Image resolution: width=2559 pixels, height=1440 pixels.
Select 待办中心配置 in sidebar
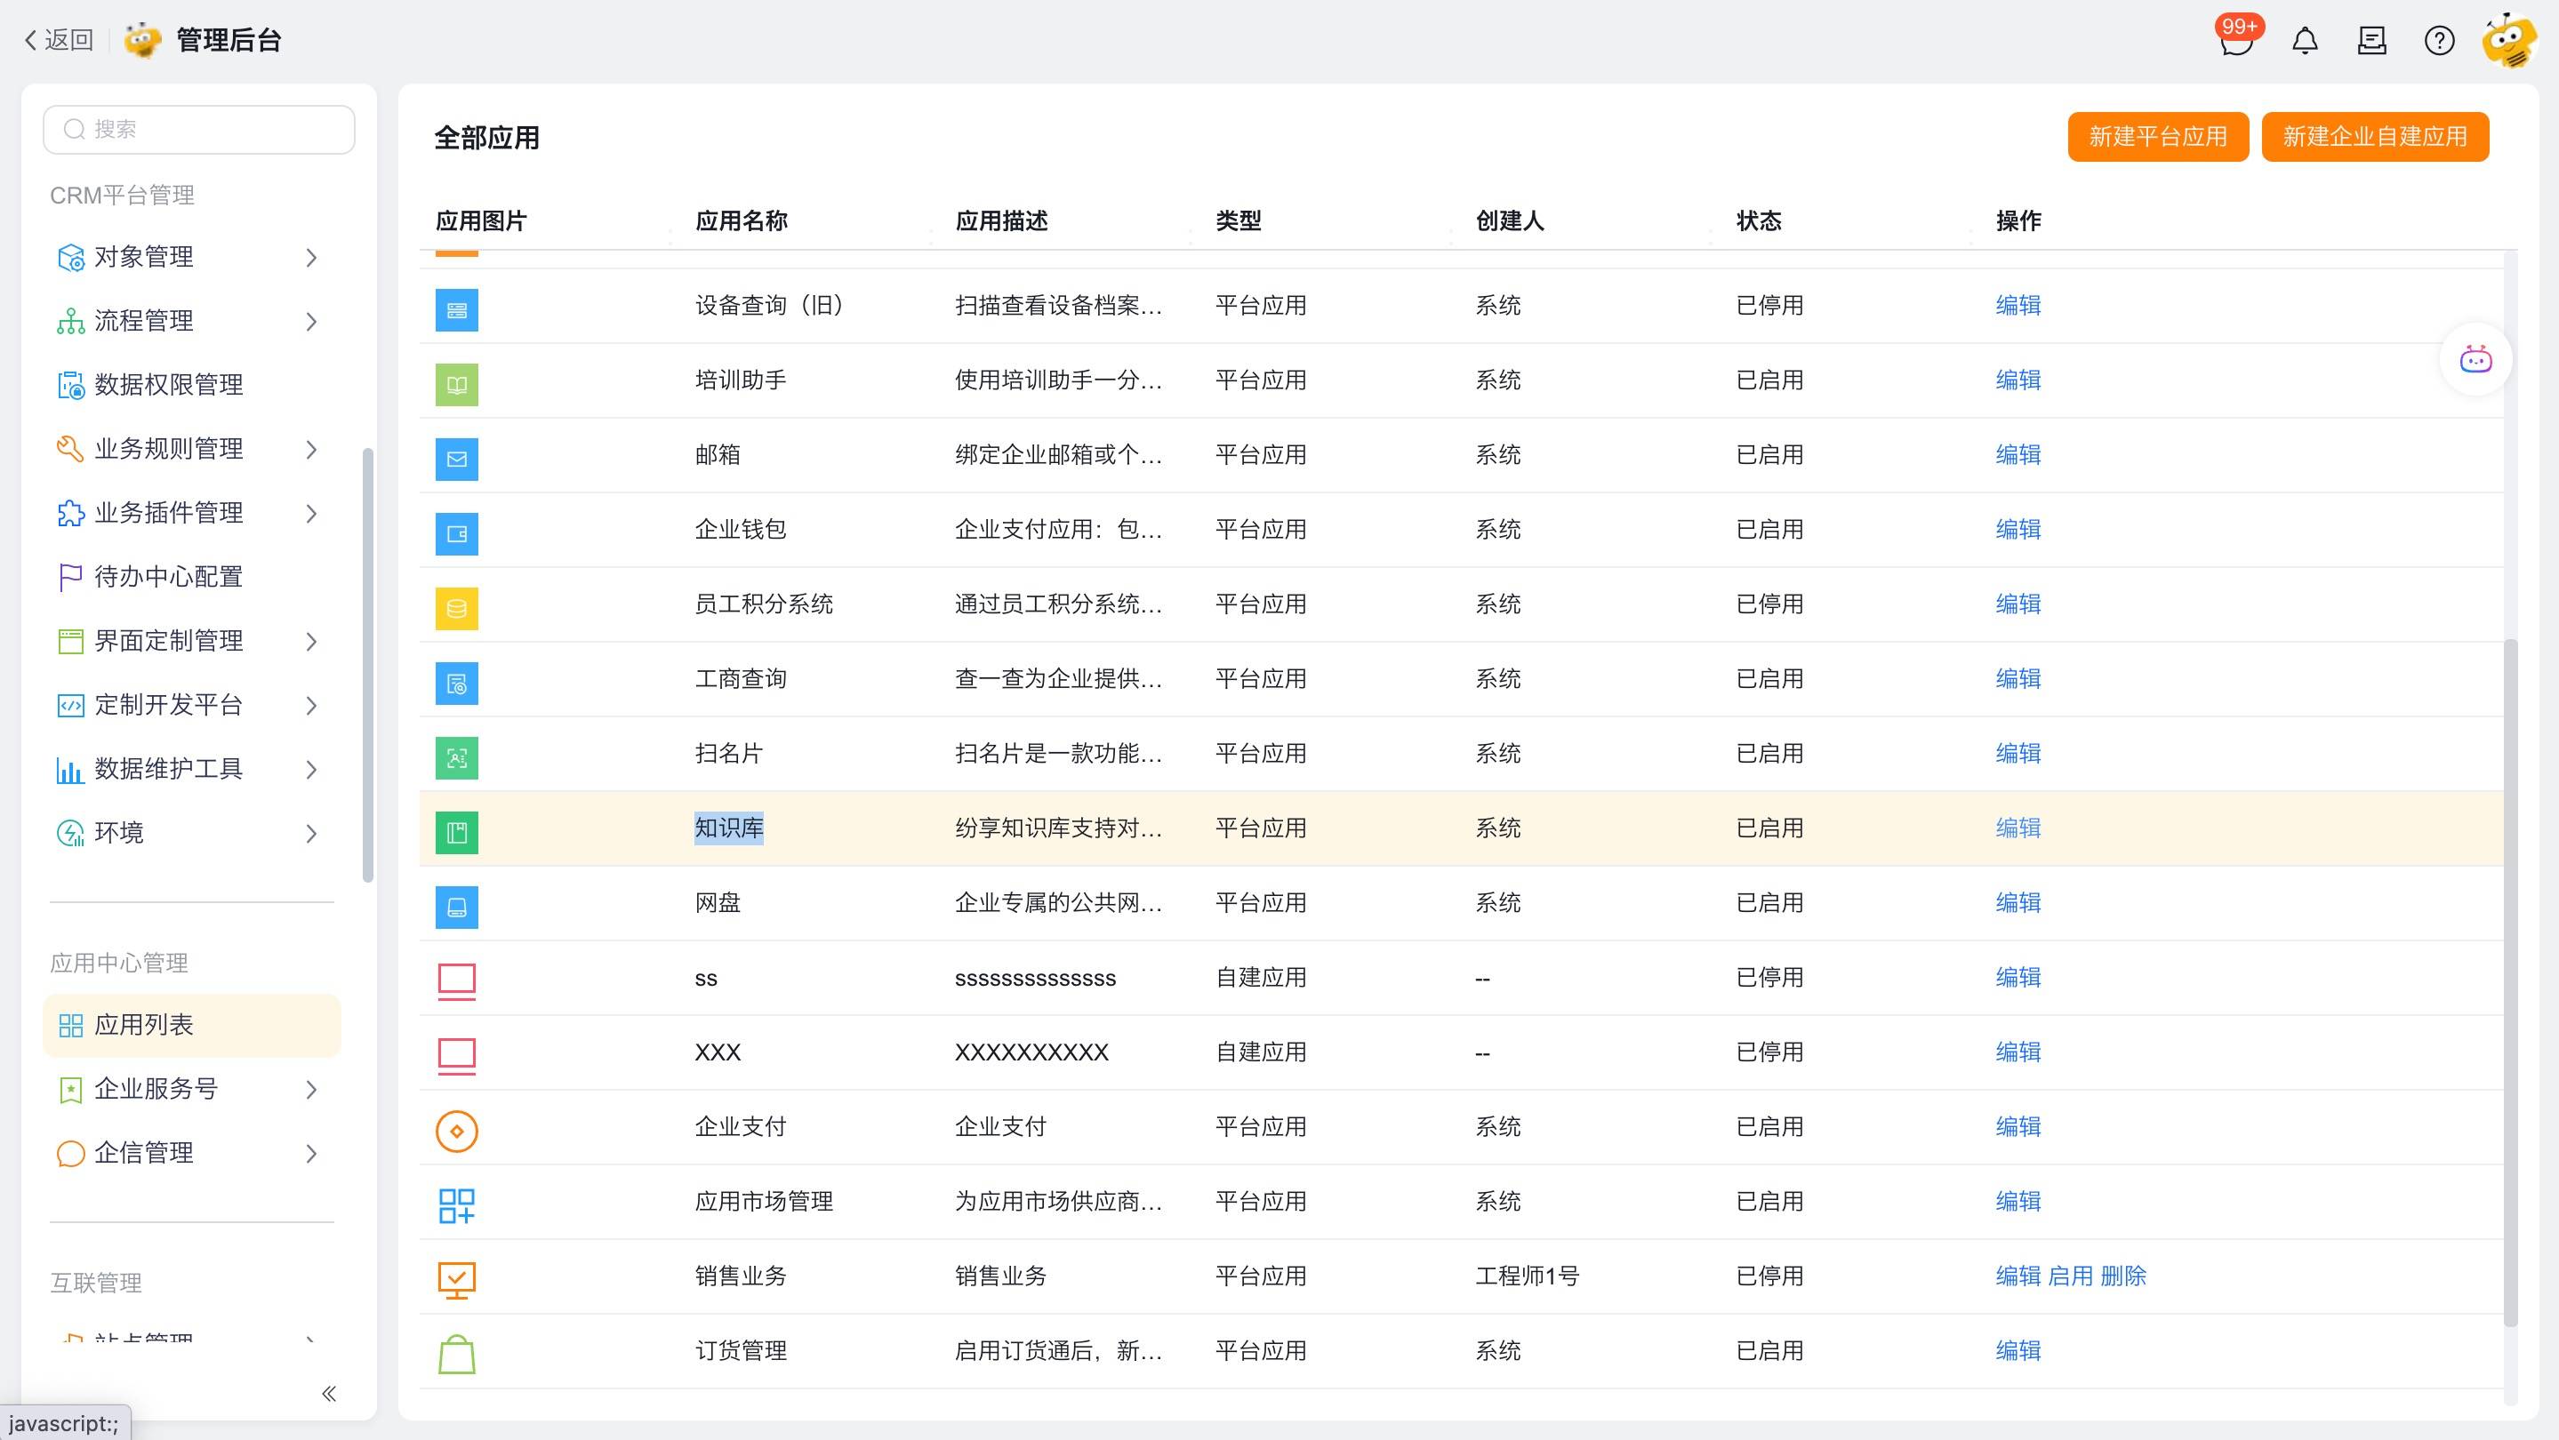169,577
